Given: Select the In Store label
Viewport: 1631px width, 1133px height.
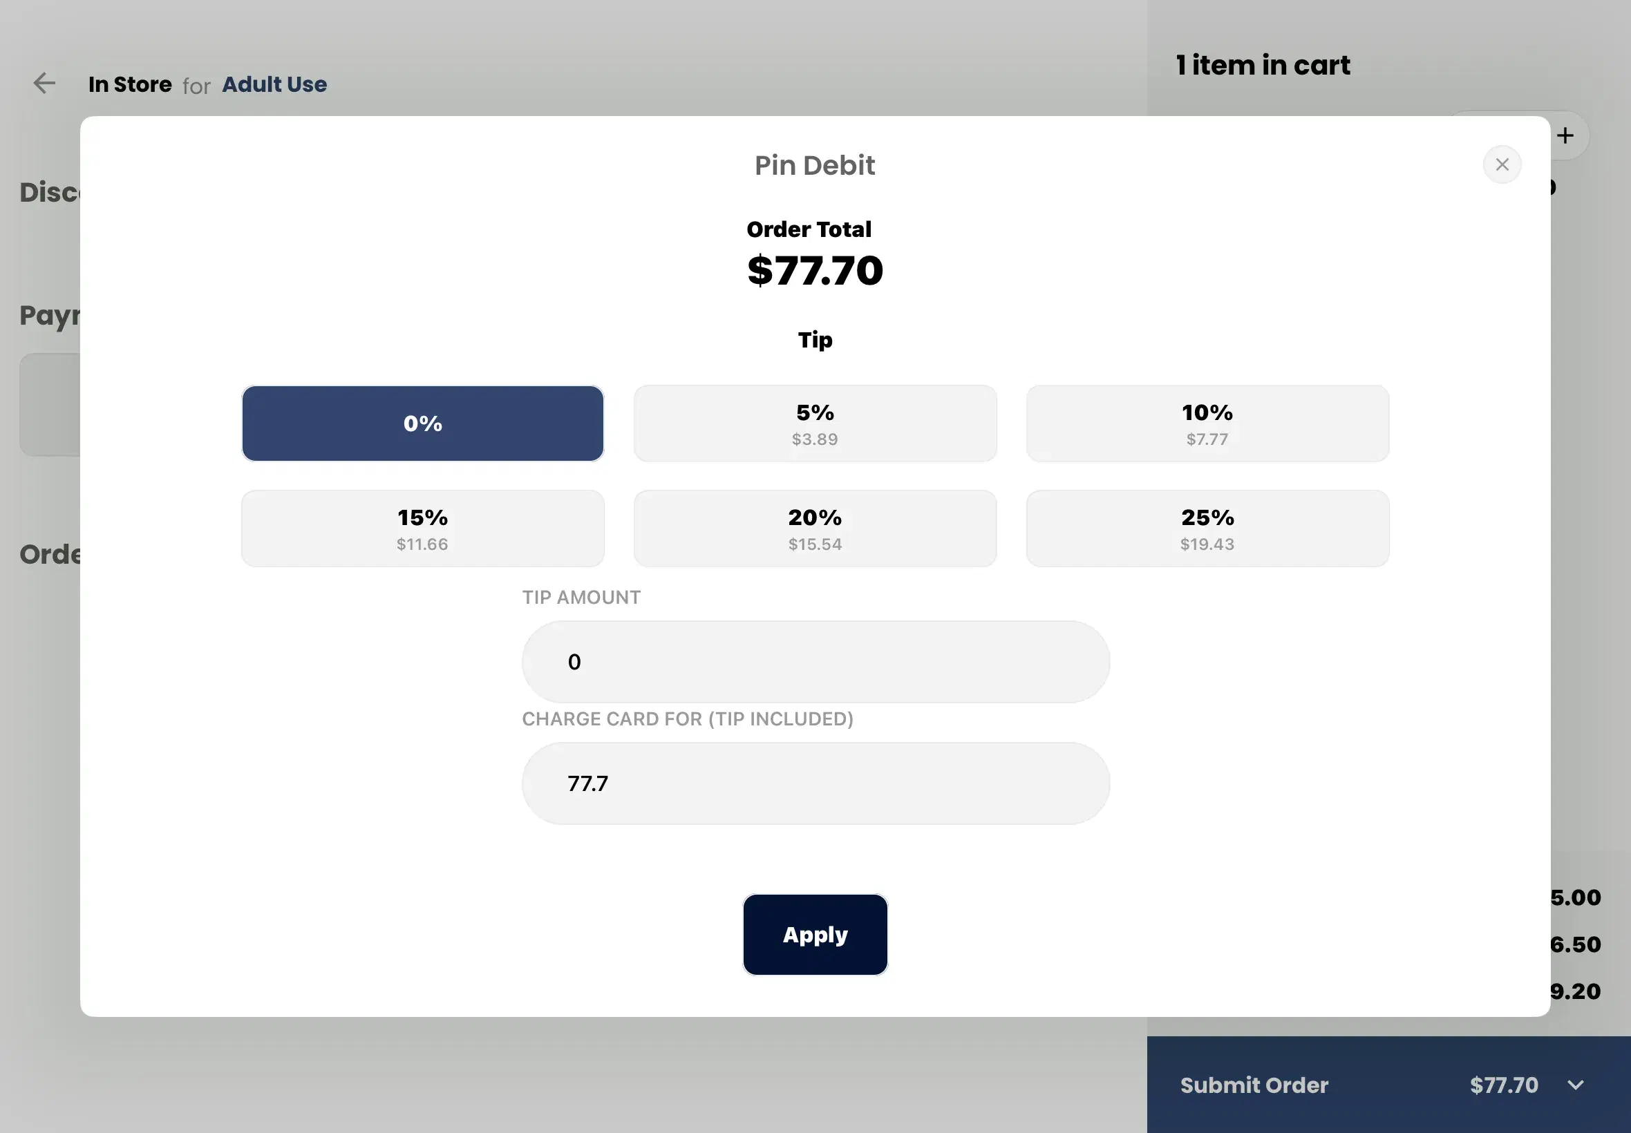Looking at the screenshot, I should point(129,83).
